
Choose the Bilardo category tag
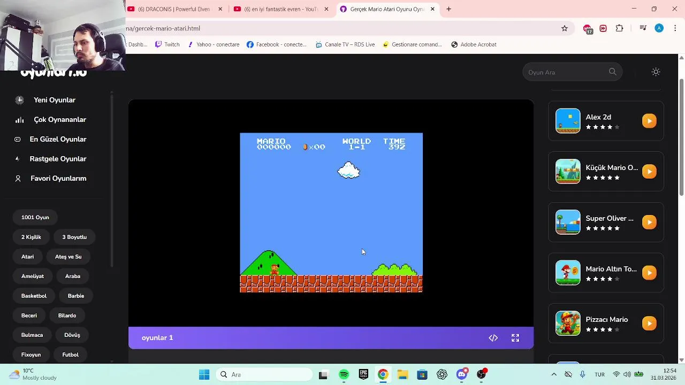pos(67,315)
